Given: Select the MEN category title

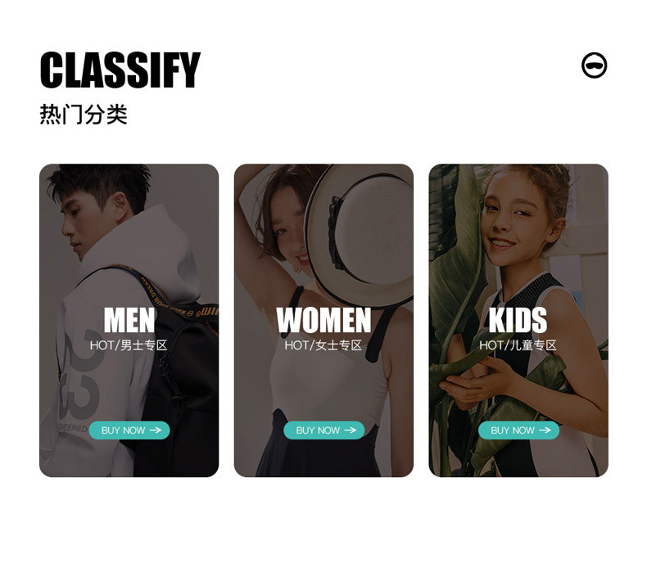Looking at the screenshot, I should pos(129,320).
